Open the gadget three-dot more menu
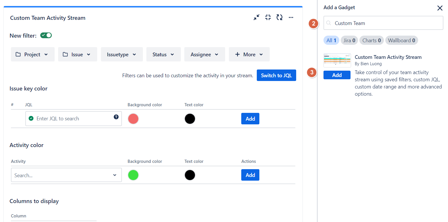This screenshot has width=448, height=222. click(x=291, y=18)
